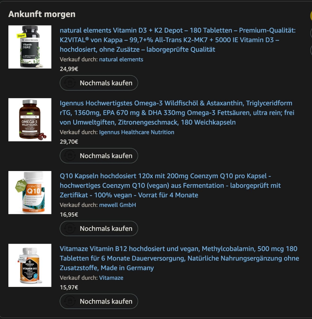Open natural elements Vitamin D3 + K2 product title
Viewport: 312px width, 319px height.
pos(178,40)
